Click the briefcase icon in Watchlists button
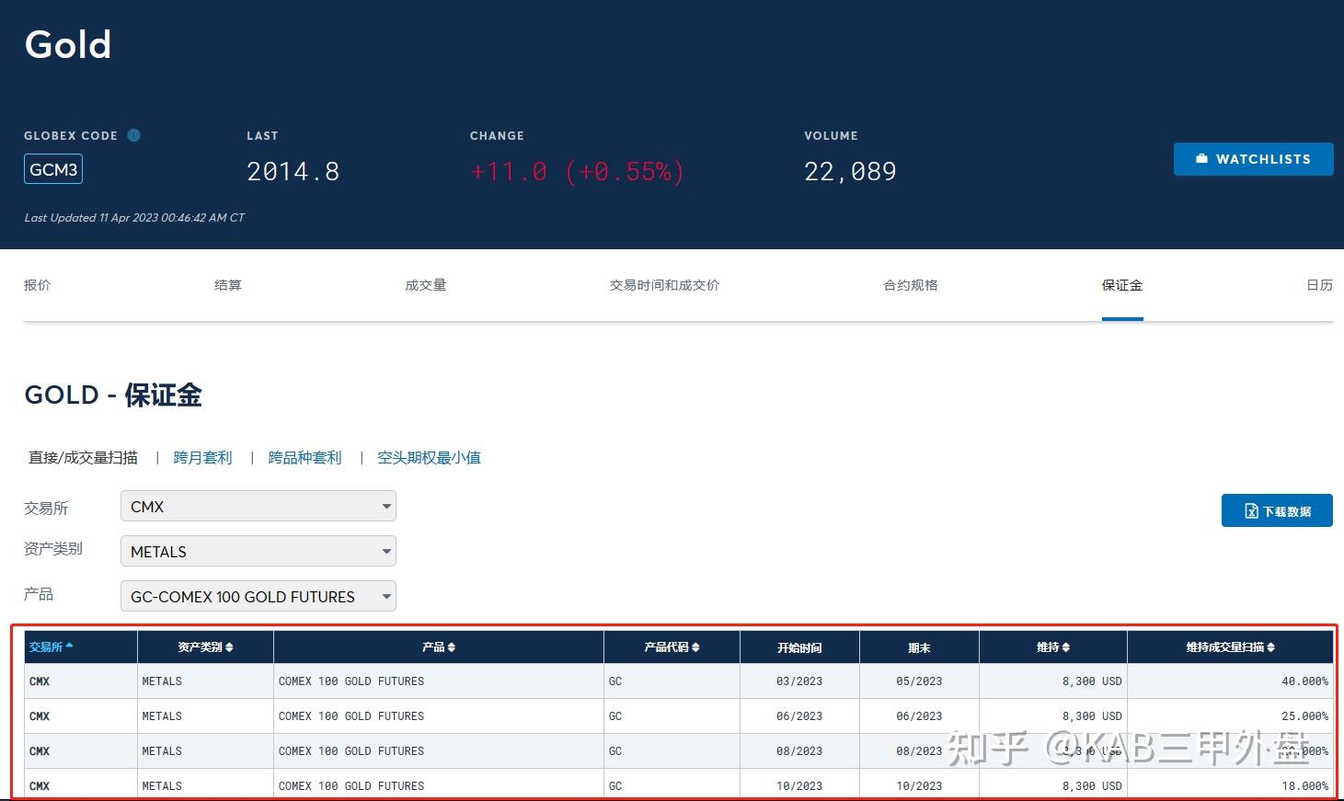 1201,159
